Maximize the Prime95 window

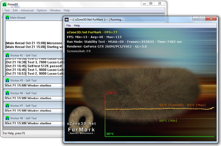coord(151,3)
